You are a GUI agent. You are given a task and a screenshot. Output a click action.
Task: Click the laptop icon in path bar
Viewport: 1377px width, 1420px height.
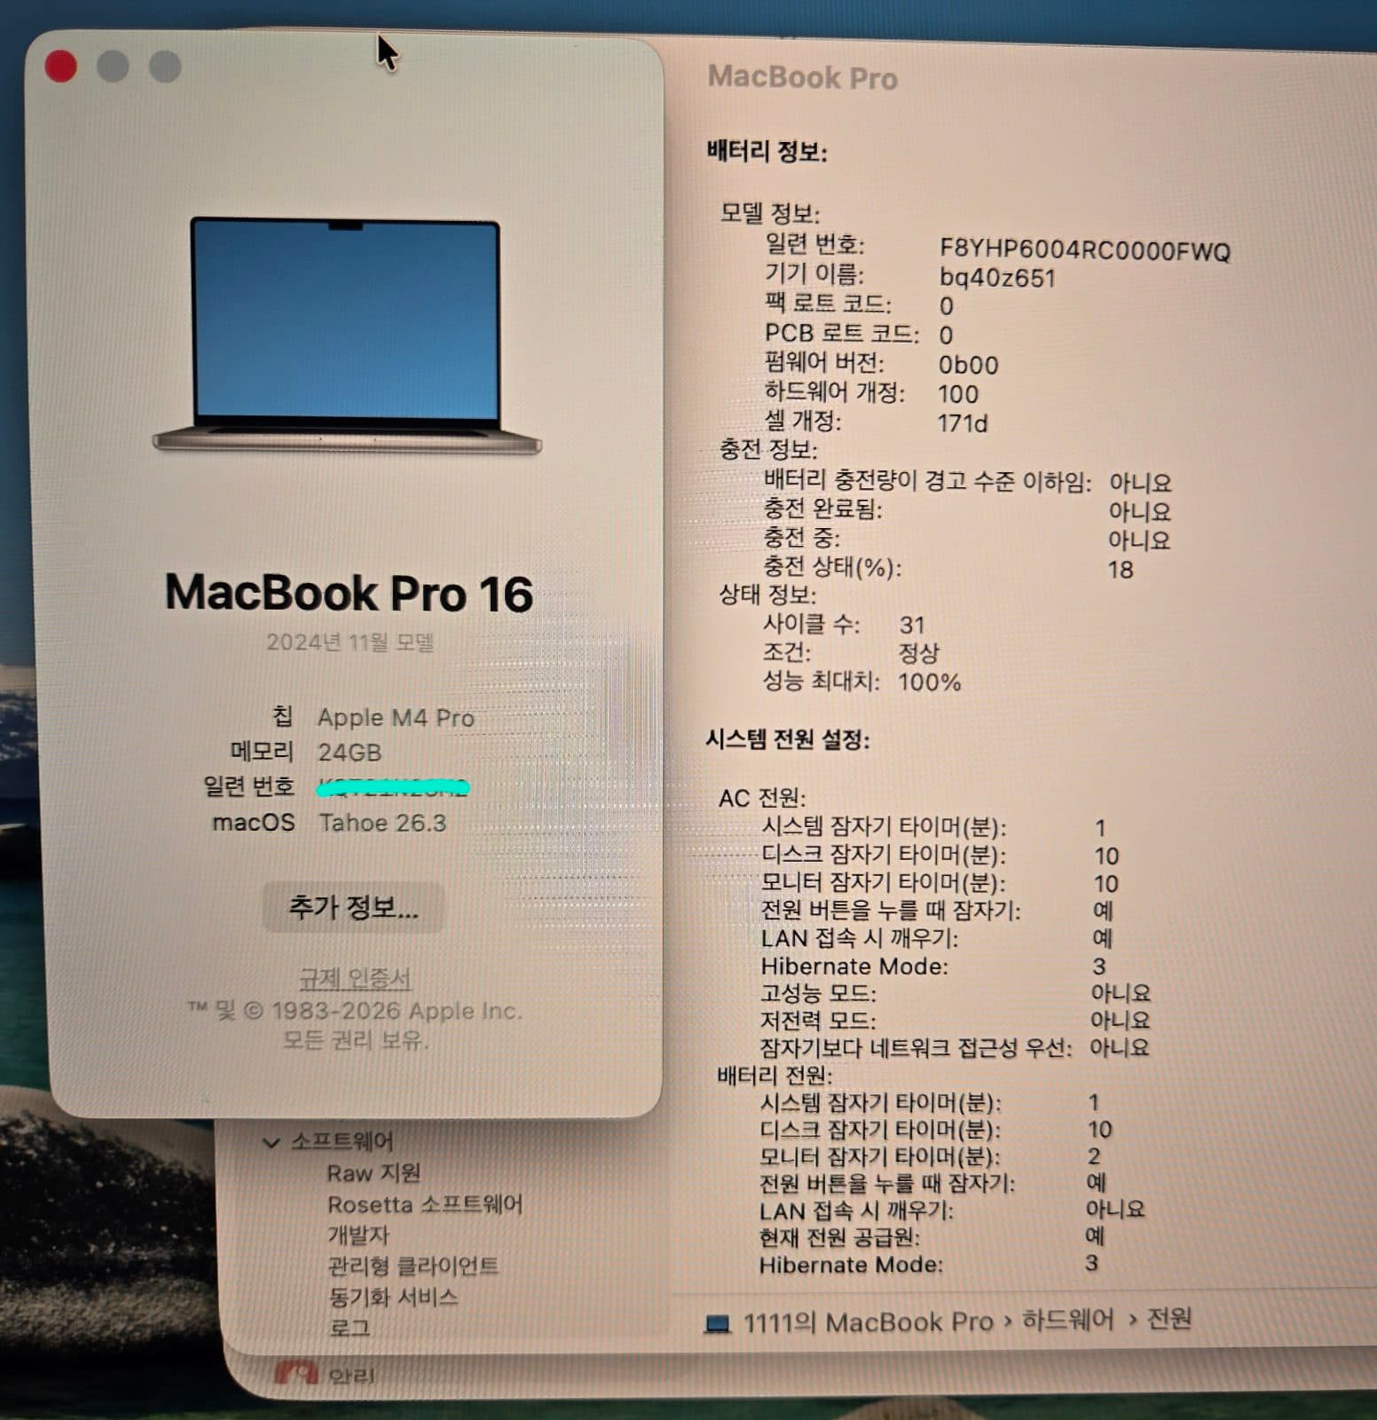point(717,1324)
